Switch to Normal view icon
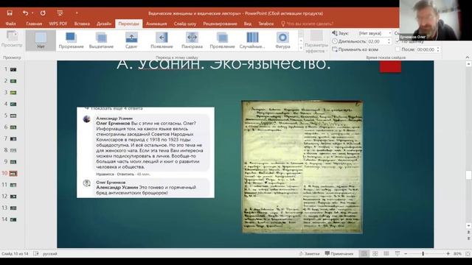This screenshot has height=265, width=472. pyautogui.click(x=364, y=253)
